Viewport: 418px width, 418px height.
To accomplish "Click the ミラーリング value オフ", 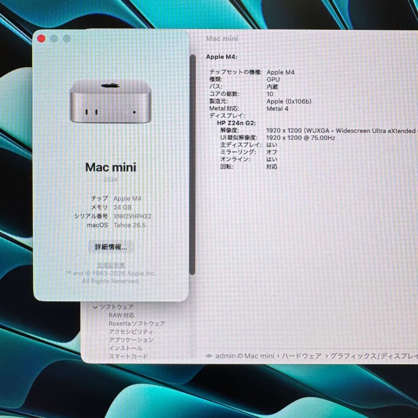I will tap(272, 152).
